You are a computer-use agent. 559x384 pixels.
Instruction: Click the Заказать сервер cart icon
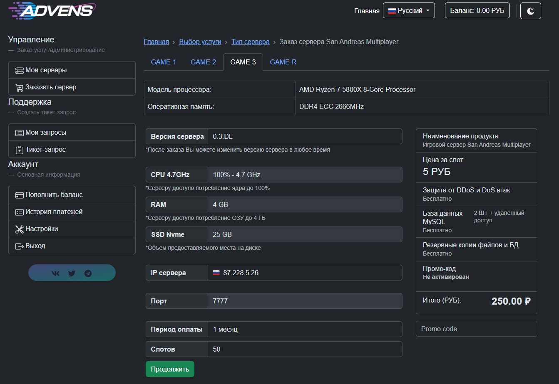click(x=19, y=87)
